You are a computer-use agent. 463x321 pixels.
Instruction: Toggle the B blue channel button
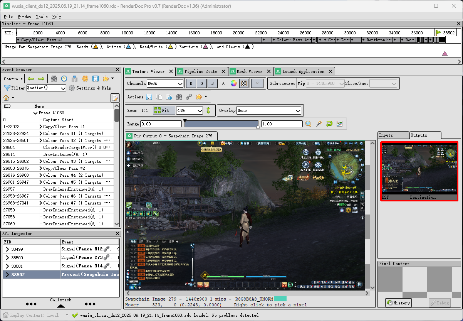[212, 83]
